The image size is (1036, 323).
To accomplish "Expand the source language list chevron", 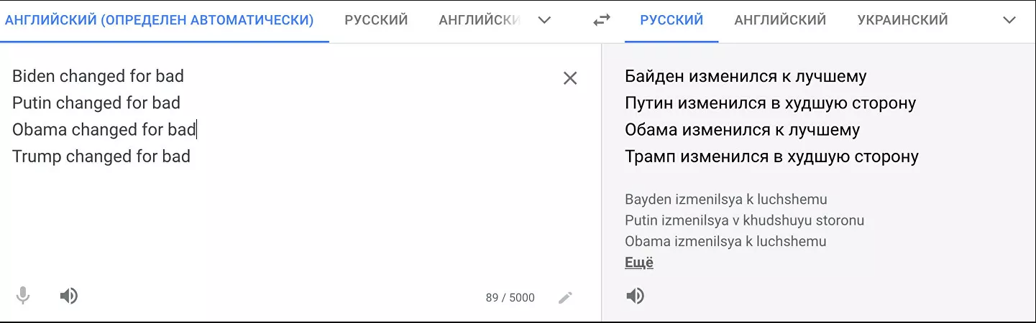I will 544,20.
